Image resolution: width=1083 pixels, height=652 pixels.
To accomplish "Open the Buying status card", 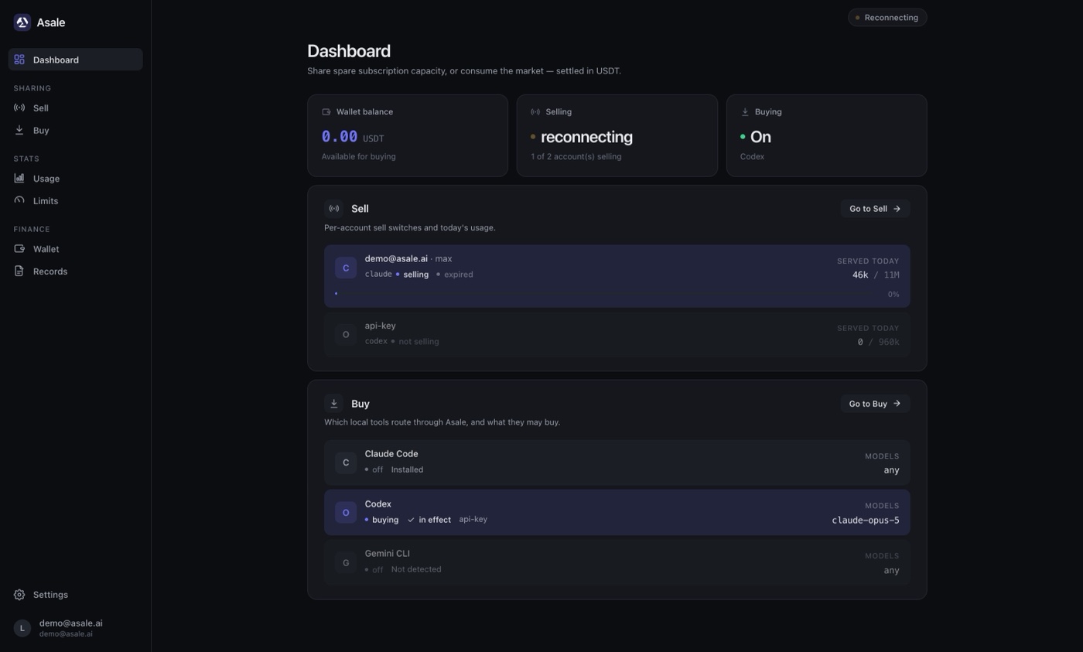I will point(826,135).
